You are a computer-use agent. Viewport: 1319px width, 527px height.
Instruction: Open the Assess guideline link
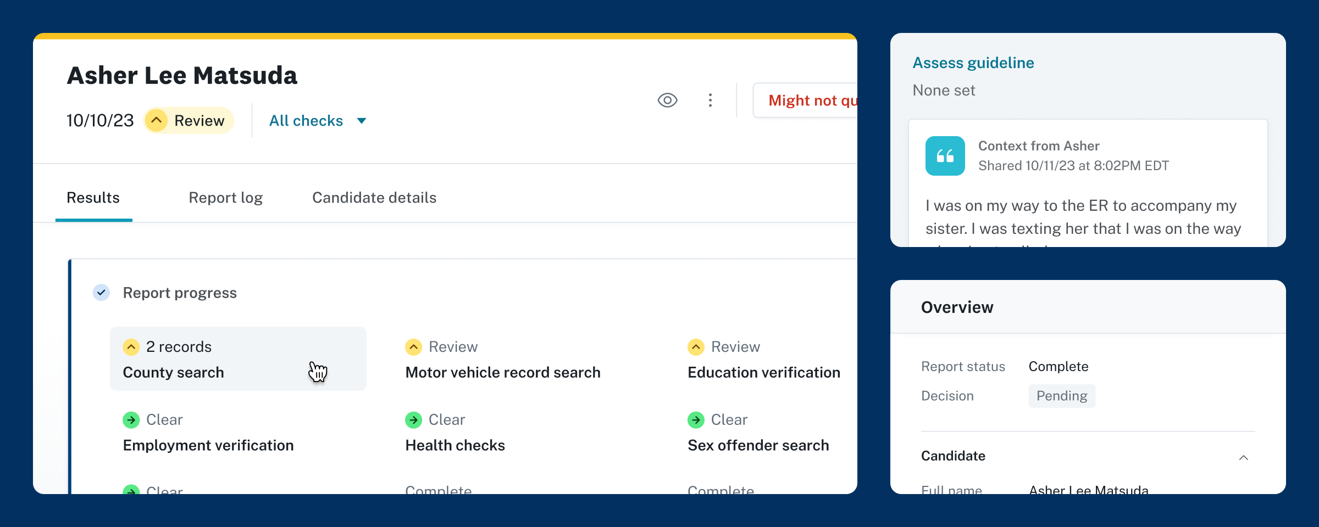pos(973,63)
